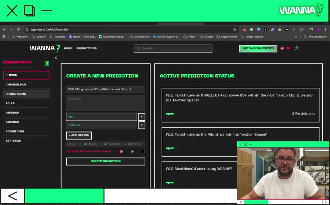Click the Criteria text area
This screenshot has width=330, height=205.
click(106, 103)
